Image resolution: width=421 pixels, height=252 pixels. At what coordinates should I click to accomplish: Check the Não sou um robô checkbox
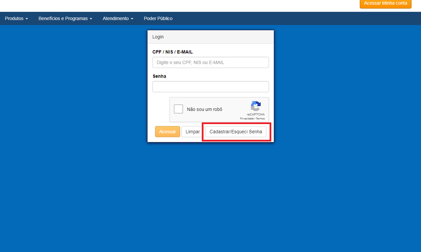pyautogui.click(x=178, y=109)
